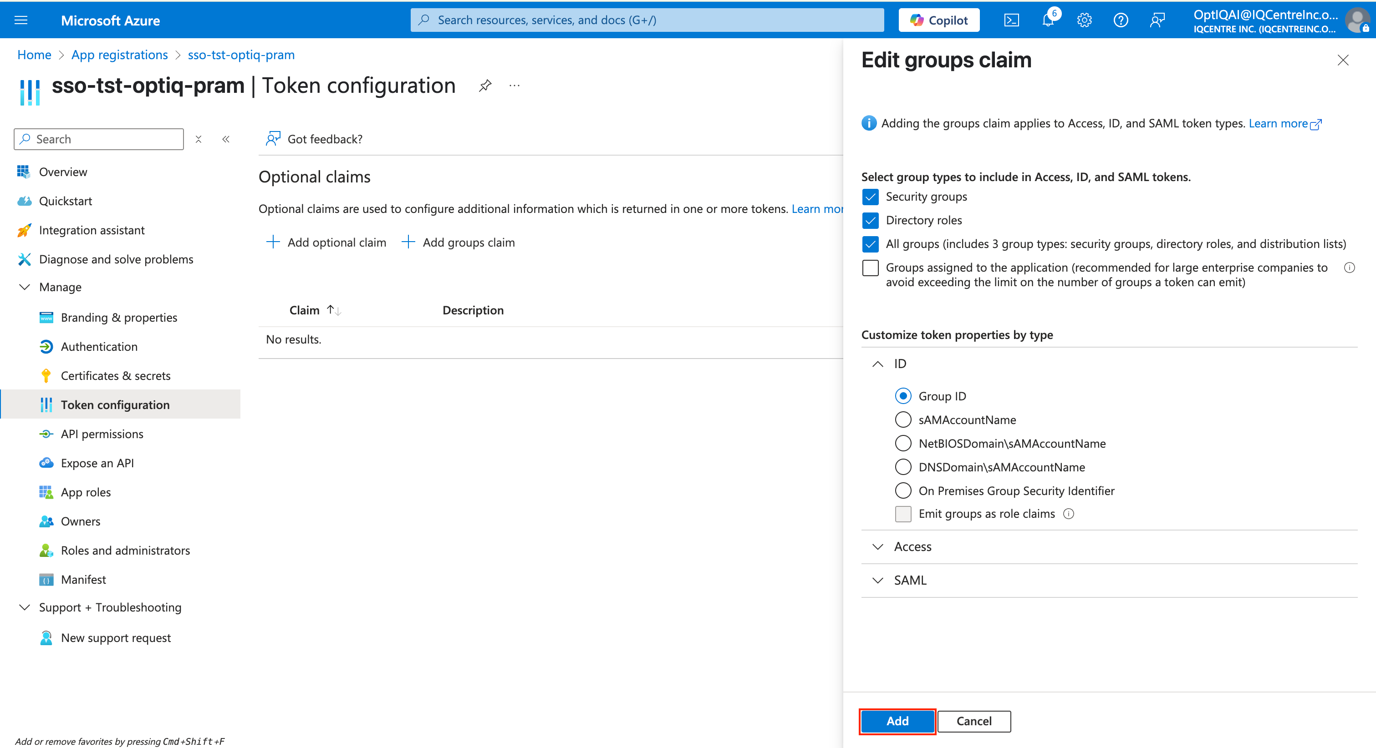This screenshot has height=748, width=1376.
Task: Pin the Token configuration page
Action: (x=485, y=86)
